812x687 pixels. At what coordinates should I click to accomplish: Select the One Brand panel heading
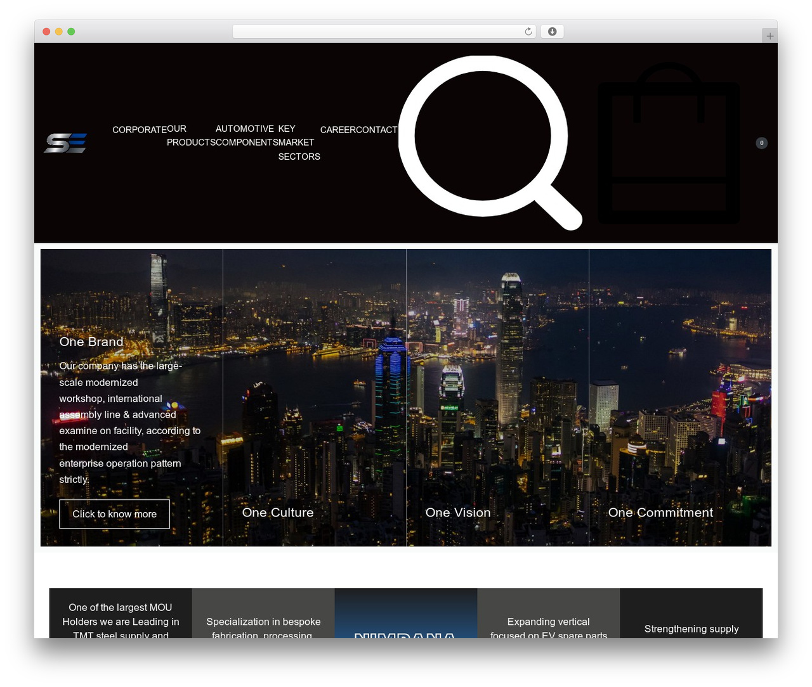91,342
